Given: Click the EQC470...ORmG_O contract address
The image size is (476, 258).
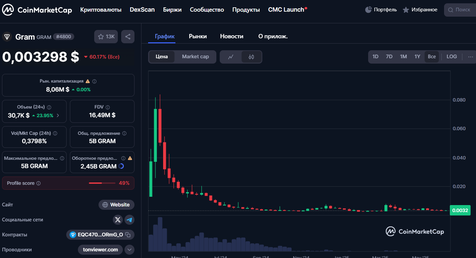Looking at the screenshot, I should pyautogui.click(x=100, y=235).
